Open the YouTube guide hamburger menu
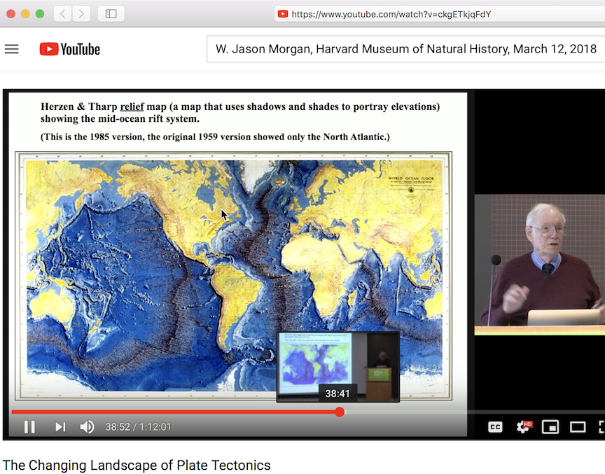Image resolution: width=605 pixels, height=474 pixels. (x=12, y=49)
